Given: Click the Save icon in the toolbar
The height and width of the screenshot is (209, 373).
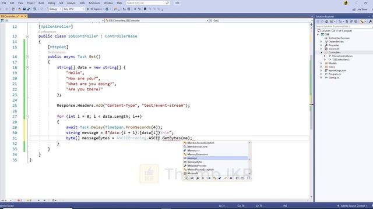Looking at the screenshot, I should [x=24, y=9].
